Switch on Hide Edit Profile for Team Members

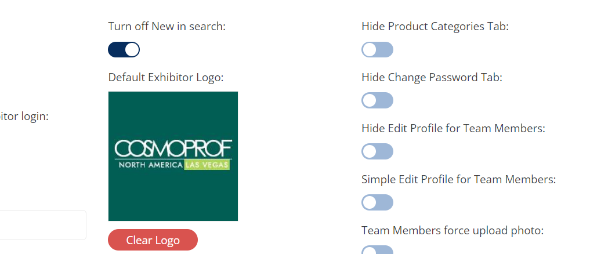coord(377,151)
